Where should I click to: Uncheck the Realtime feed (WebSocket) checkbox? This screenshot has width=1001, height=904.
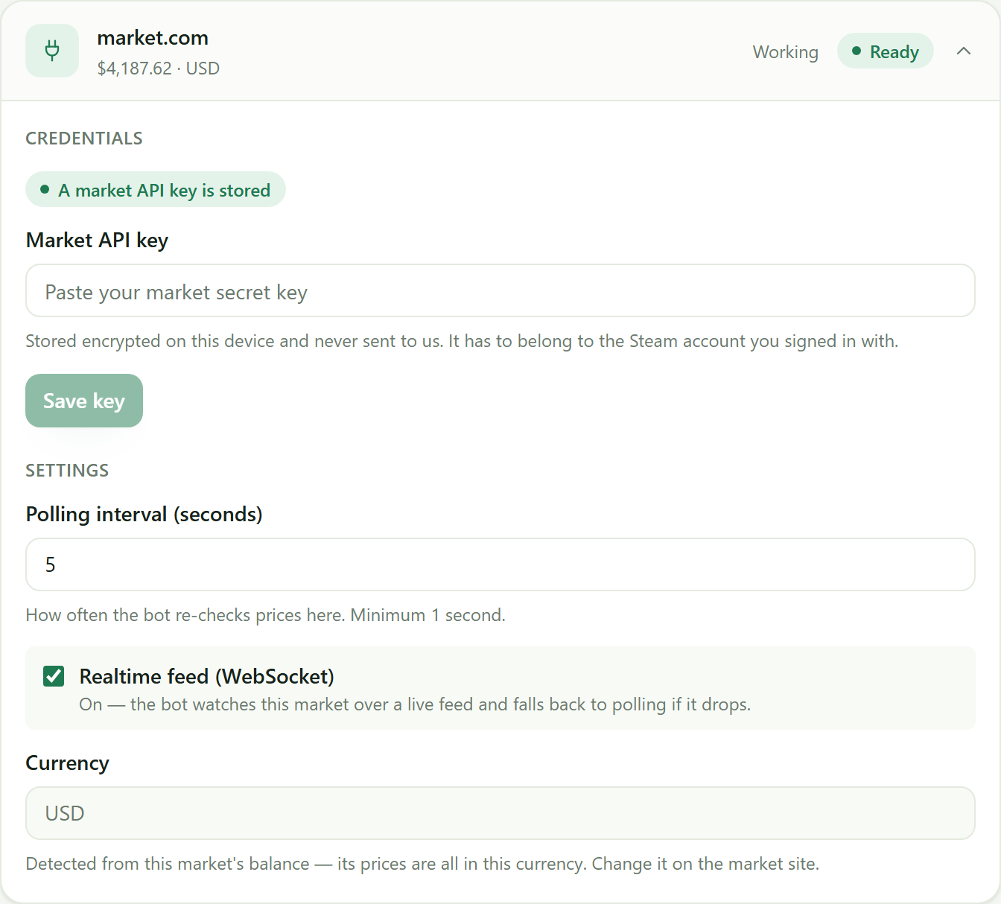[x=54, y=676]
